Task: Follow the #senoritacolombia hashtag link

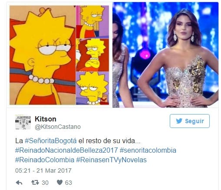Action: point(148,151)
